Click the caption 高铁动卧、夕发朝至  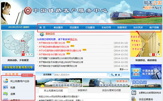point(18,60)
